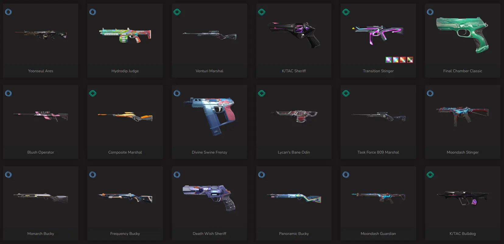Click the tier icon on Divine Swine Frenzy
The height and width of the screenshot is (244, 504).
click(x=177, y=93)
